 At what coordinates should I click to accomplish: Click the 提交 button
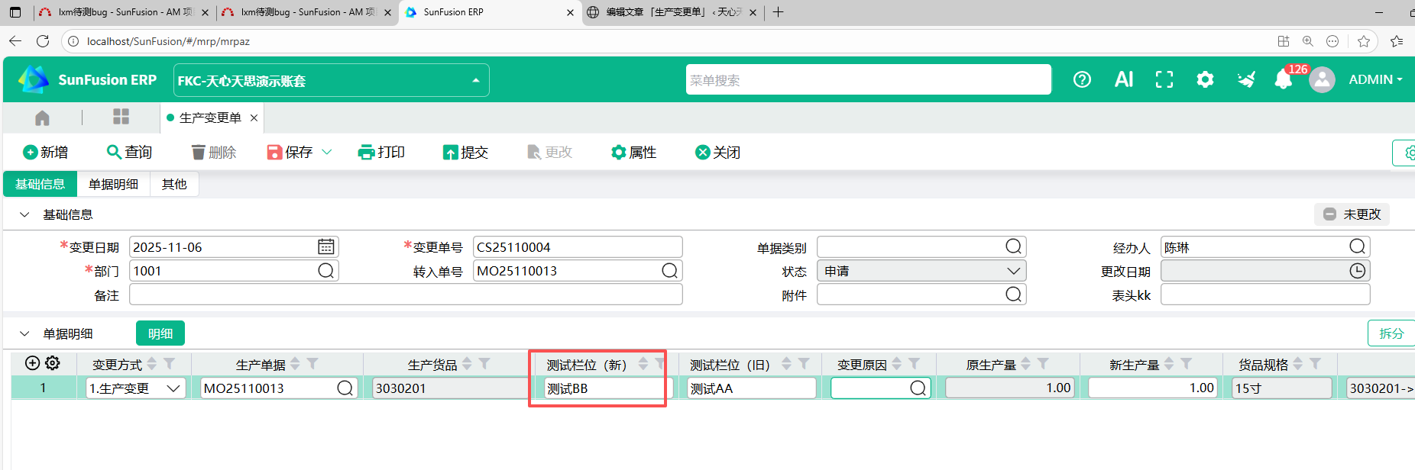465,153
